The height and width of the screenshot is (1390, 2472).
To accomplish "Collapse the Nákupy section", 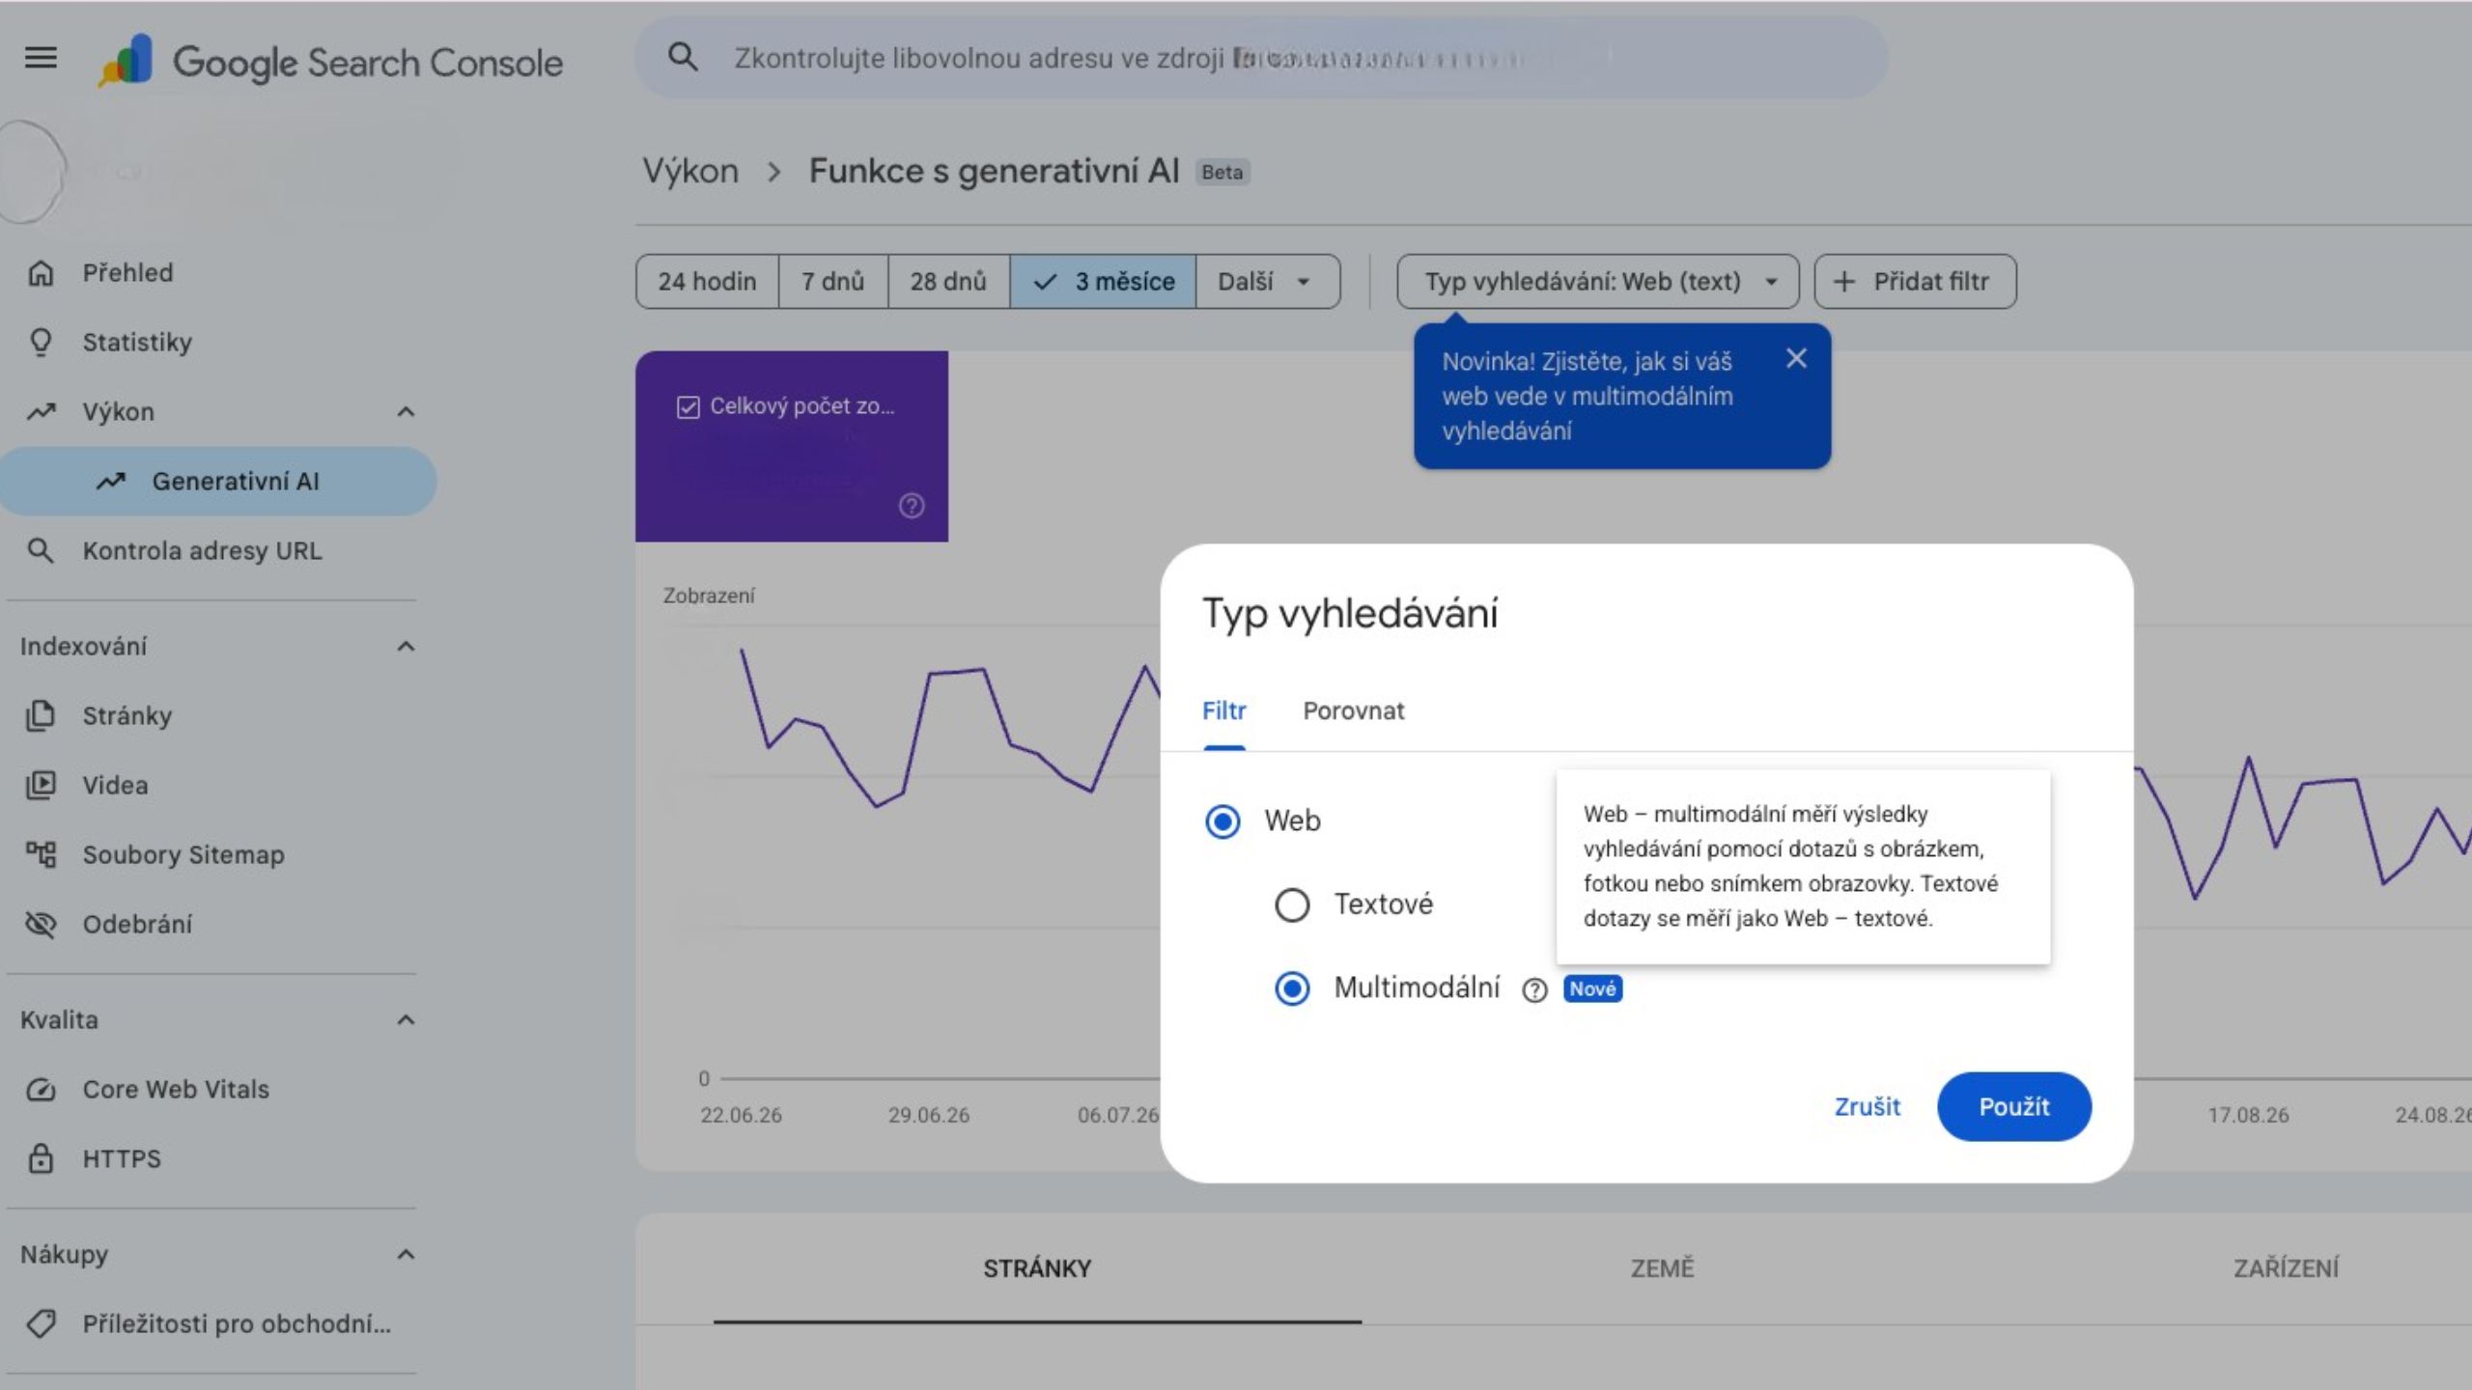I will (x=406, y=1255).
